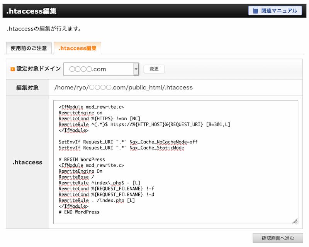
Task: Click the line 'Ngx_Cache_NoCacheMode=off'
Action: pos(128,142)
